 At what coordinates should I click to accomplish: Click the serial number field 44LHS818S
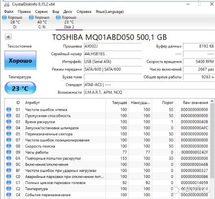(x=113, y=54)
